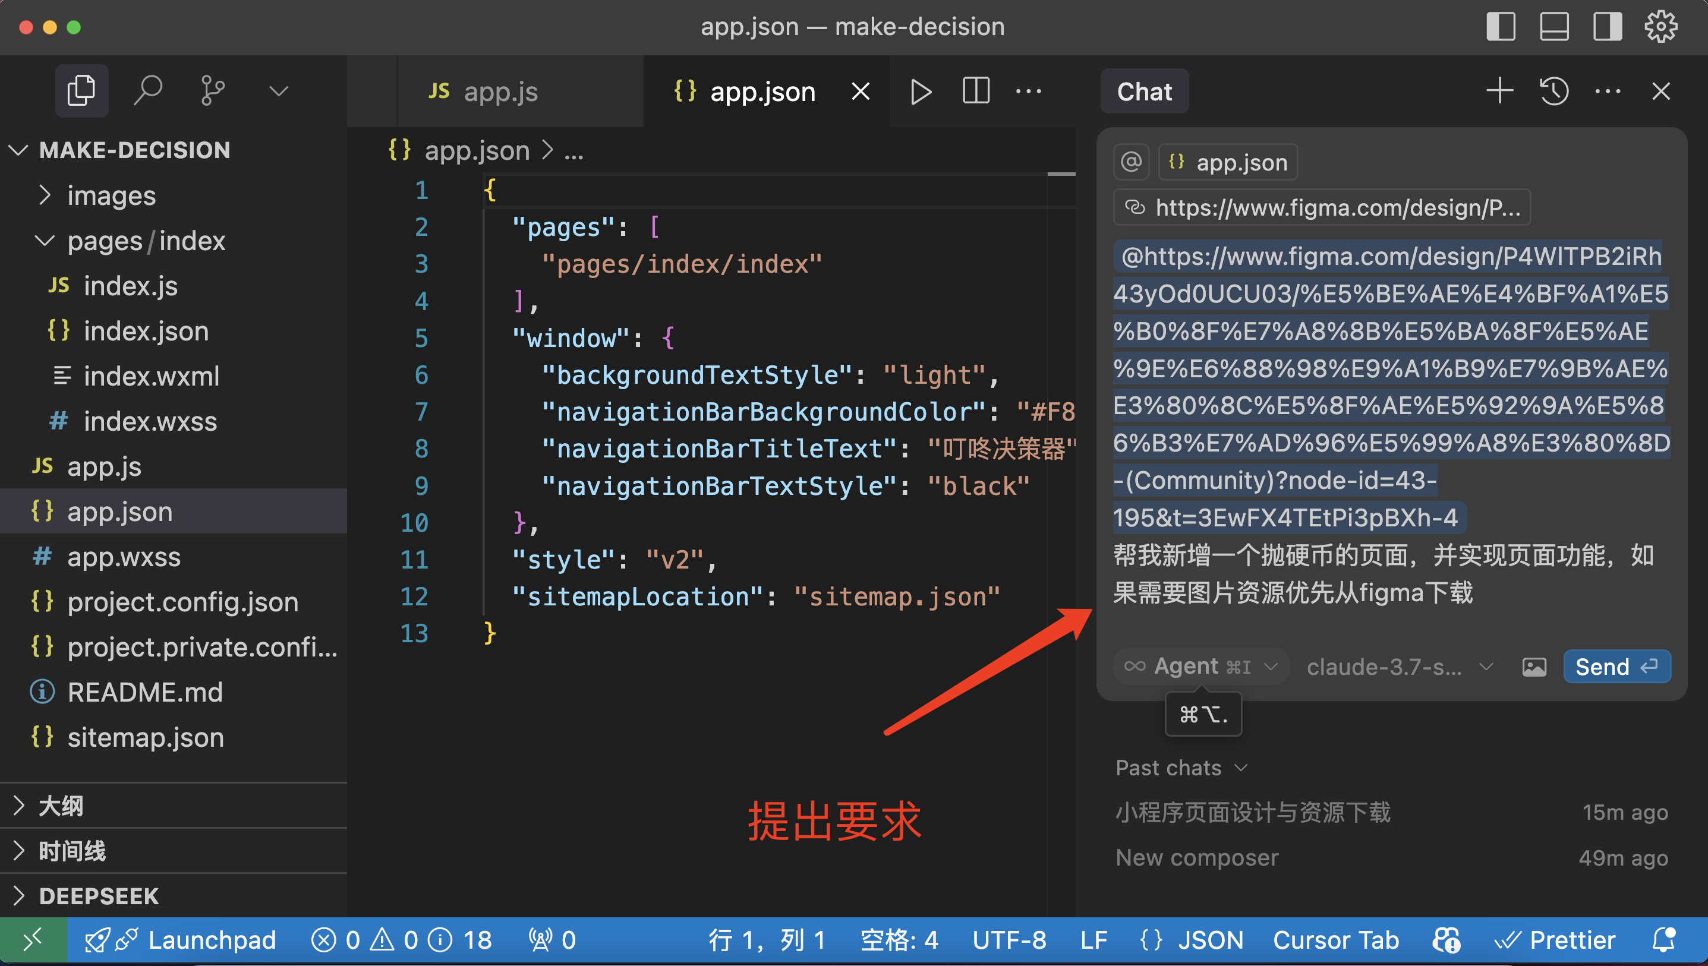The height and width of the screenshot is (966, 1708).
Task: Click Launchpad in the status bar
Action: point(181,940)
